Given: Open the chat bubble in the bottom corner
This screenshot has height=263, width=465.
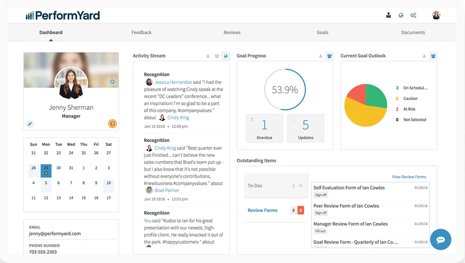Looking at the screenshot, I should coord(441,240).
